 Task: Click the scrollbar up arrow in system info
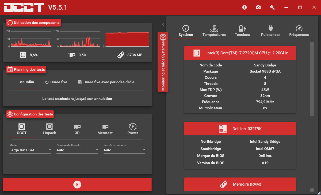point(312,44)
